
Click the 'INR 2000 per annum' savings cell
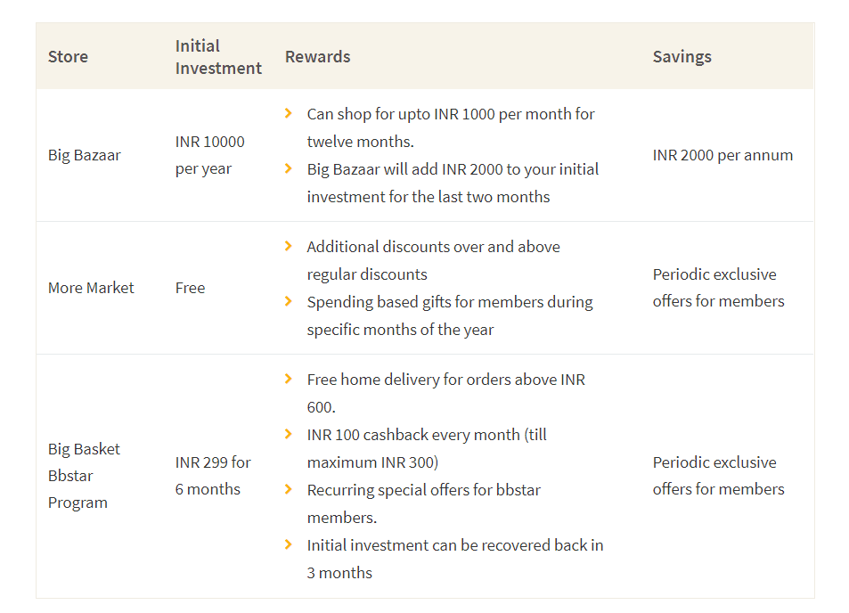[x=722, y=155]
